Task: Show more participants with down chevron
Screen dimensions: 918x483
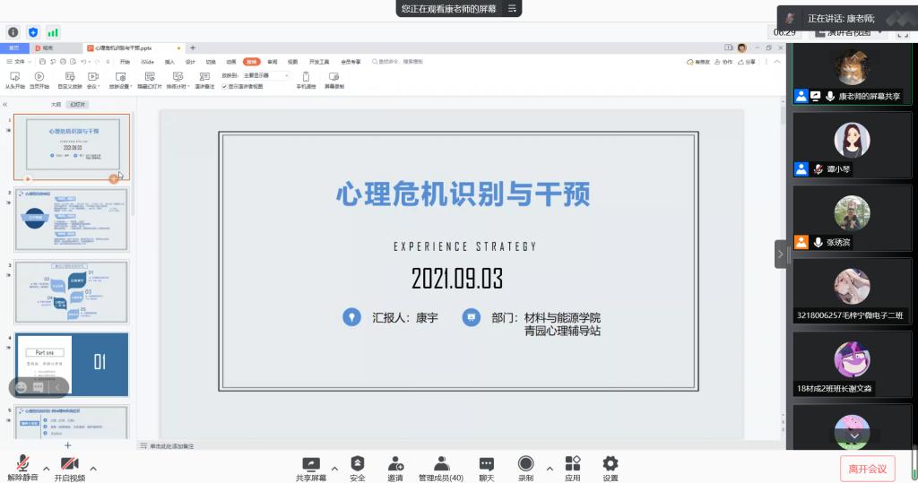Action: click(x=854, y=436)
